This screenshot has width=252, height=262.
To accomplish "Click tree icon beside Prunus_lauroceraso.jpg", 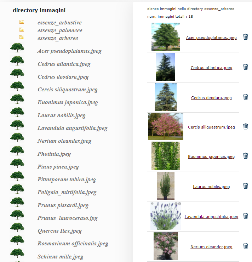I will point(17,215).
